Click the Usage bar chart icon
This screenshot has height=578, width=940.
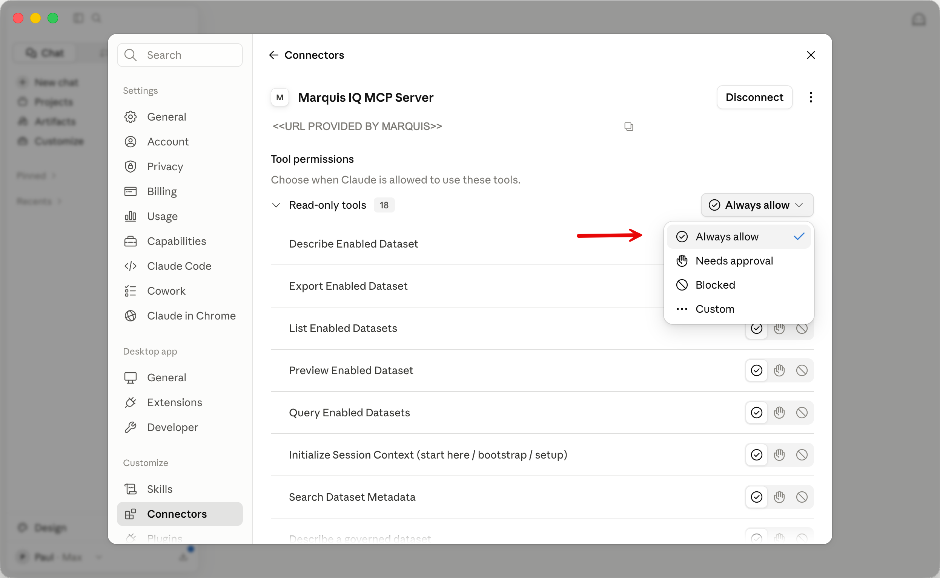pos(131,216)
